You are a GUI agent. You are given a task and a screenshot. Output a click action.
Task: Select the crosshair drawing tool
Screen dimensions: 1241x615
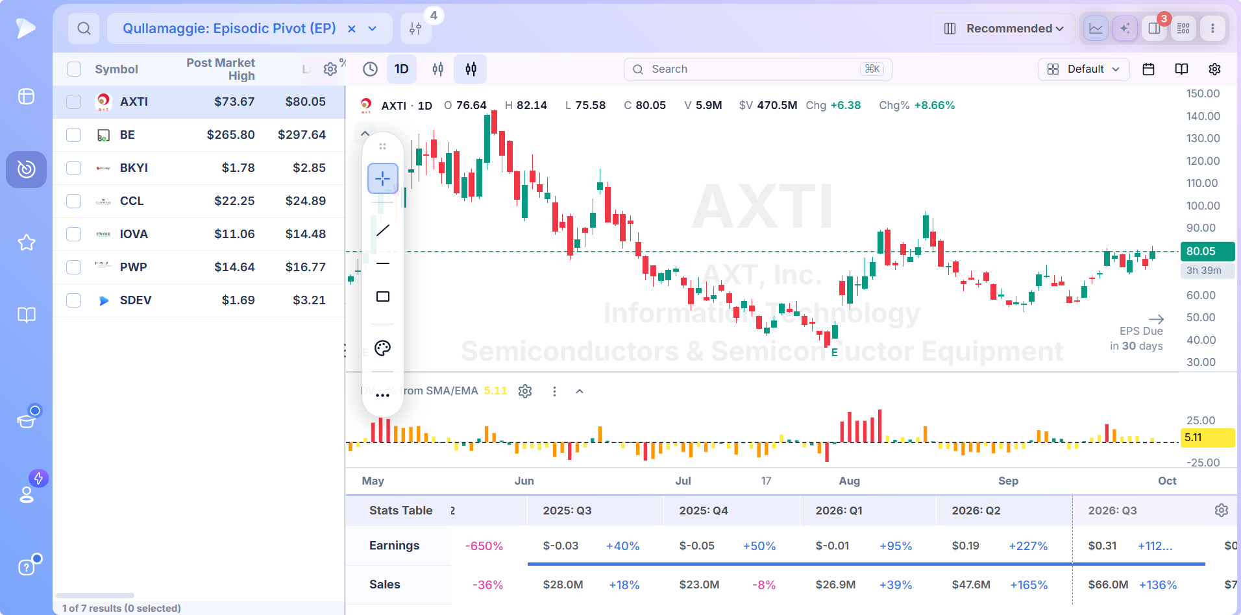pyautogui.click(x=383, y=178)
